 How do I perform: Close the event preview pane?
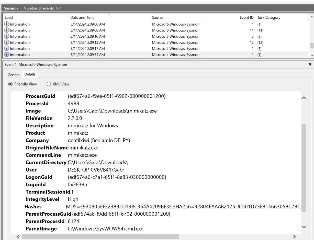tap(310, 65)
